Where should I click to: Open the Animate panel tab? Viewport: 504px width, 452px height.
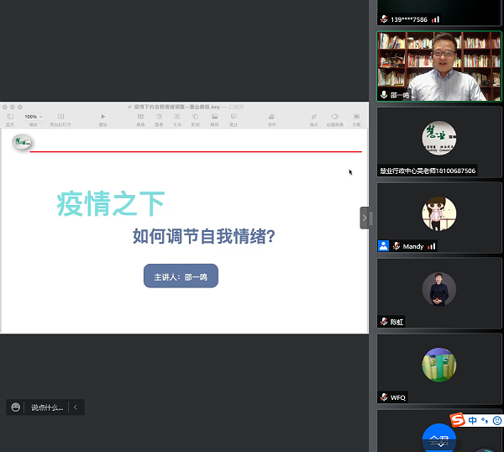click(x=335, y=117)
